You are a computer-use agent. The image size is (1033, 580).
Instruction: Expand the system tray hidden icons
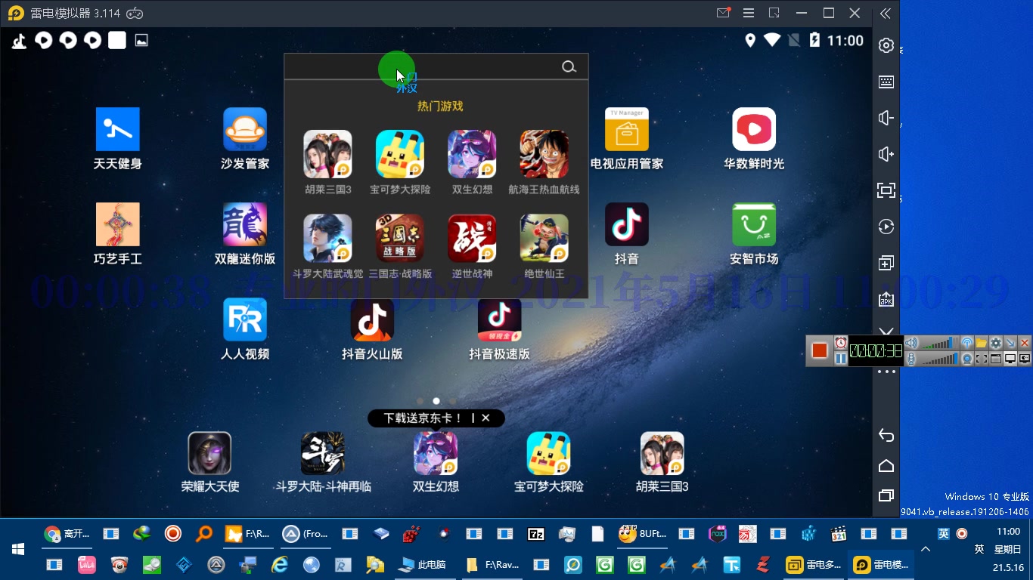pyautogui.click(x=924, y=549)
